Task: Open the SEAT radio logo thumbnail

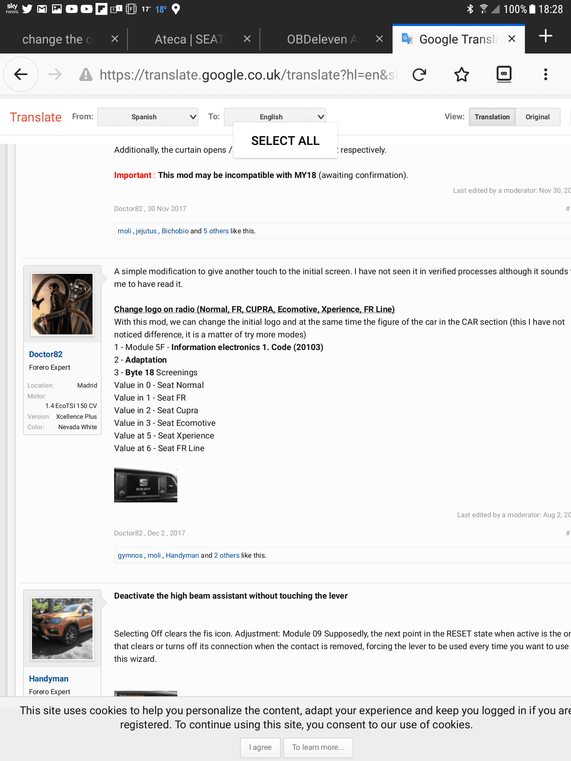Action: point(145,485)
